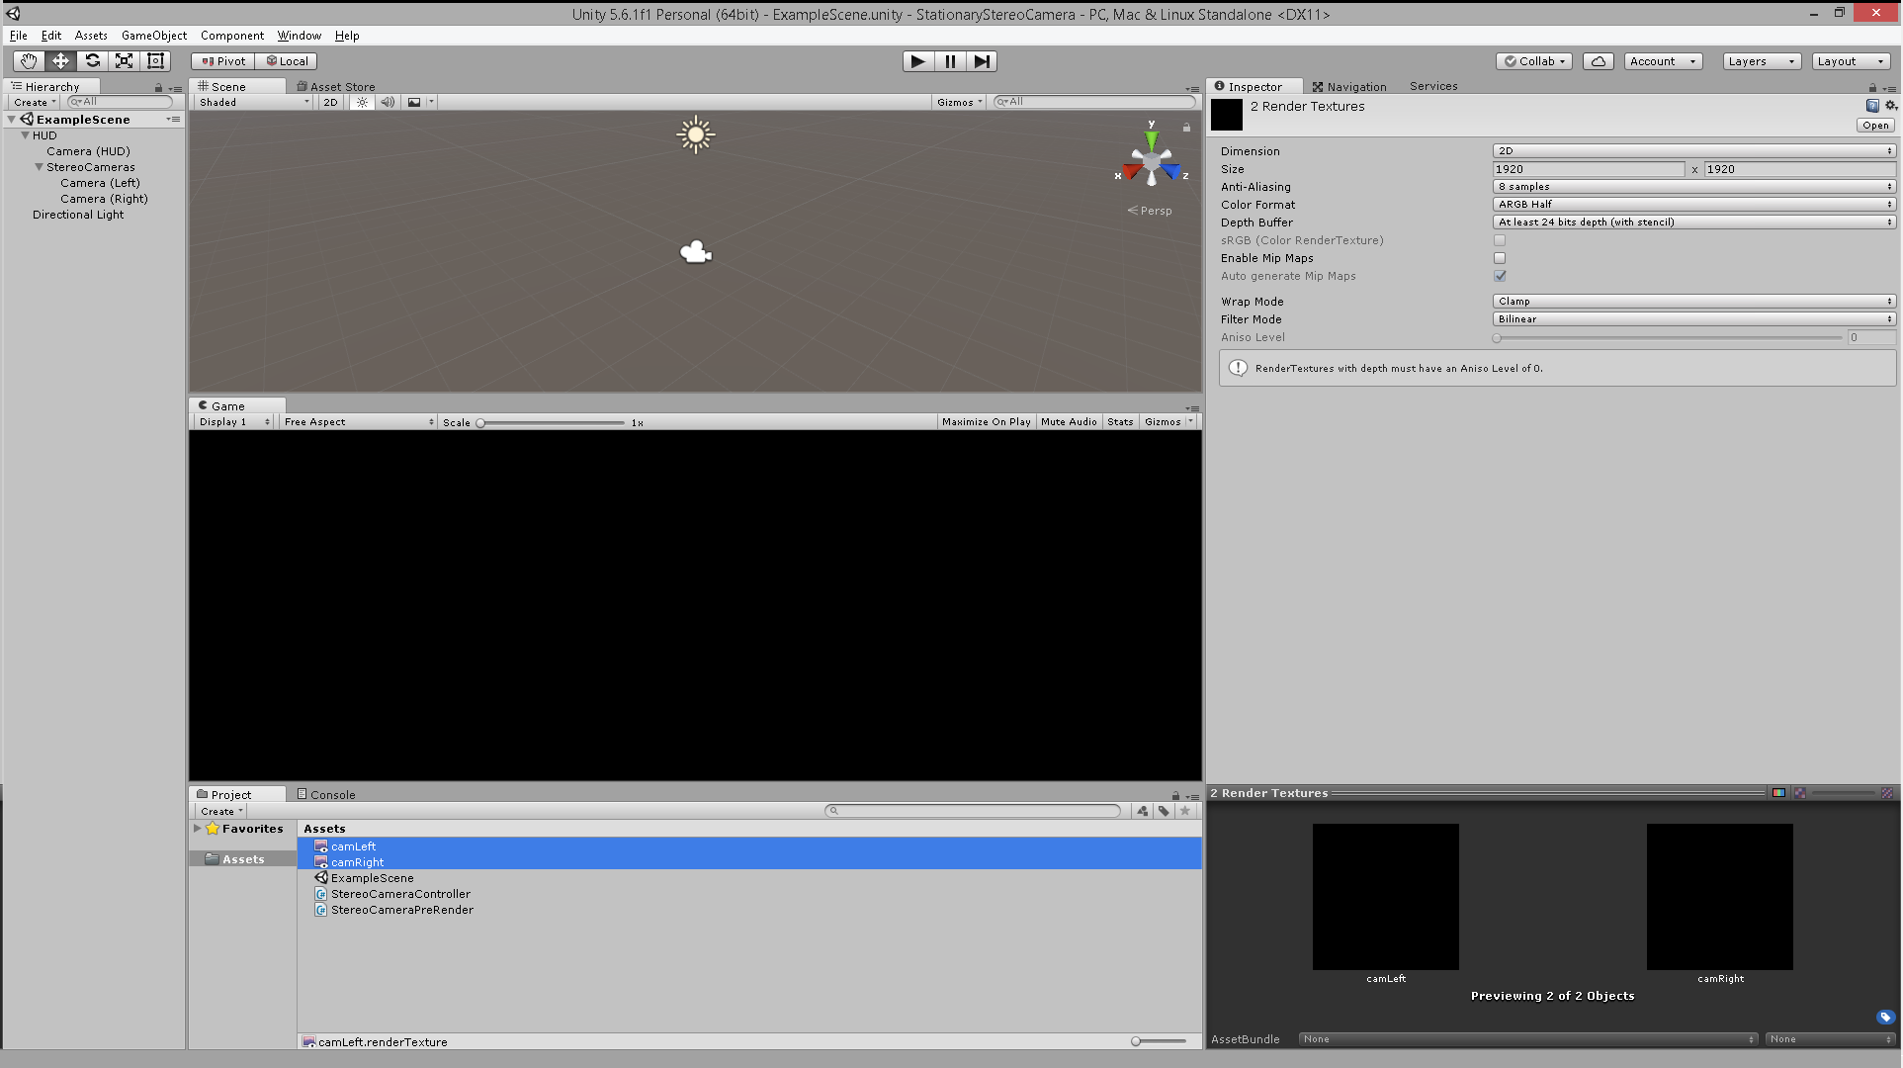Click the Open button in Inspector
1903x1068 pixels.
[1874, 126]
